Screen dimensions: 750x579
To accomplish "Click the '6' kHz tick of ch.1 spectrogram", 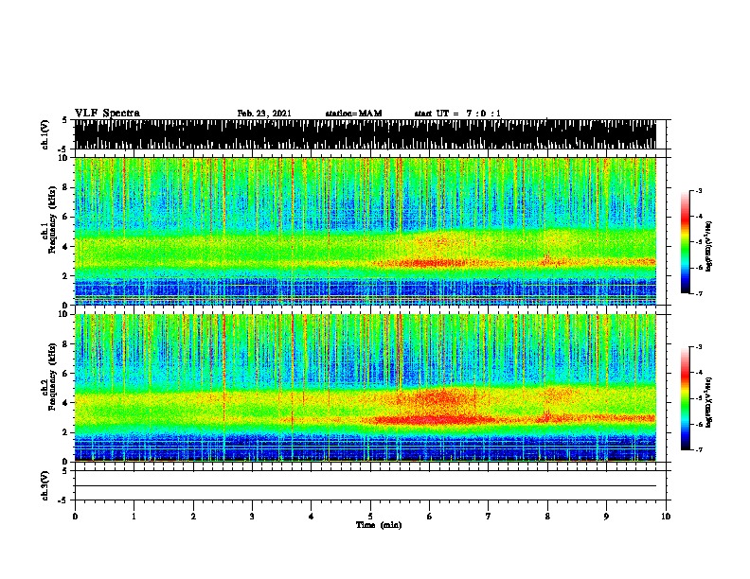I will pyautogui.click(x=65, y=217).
